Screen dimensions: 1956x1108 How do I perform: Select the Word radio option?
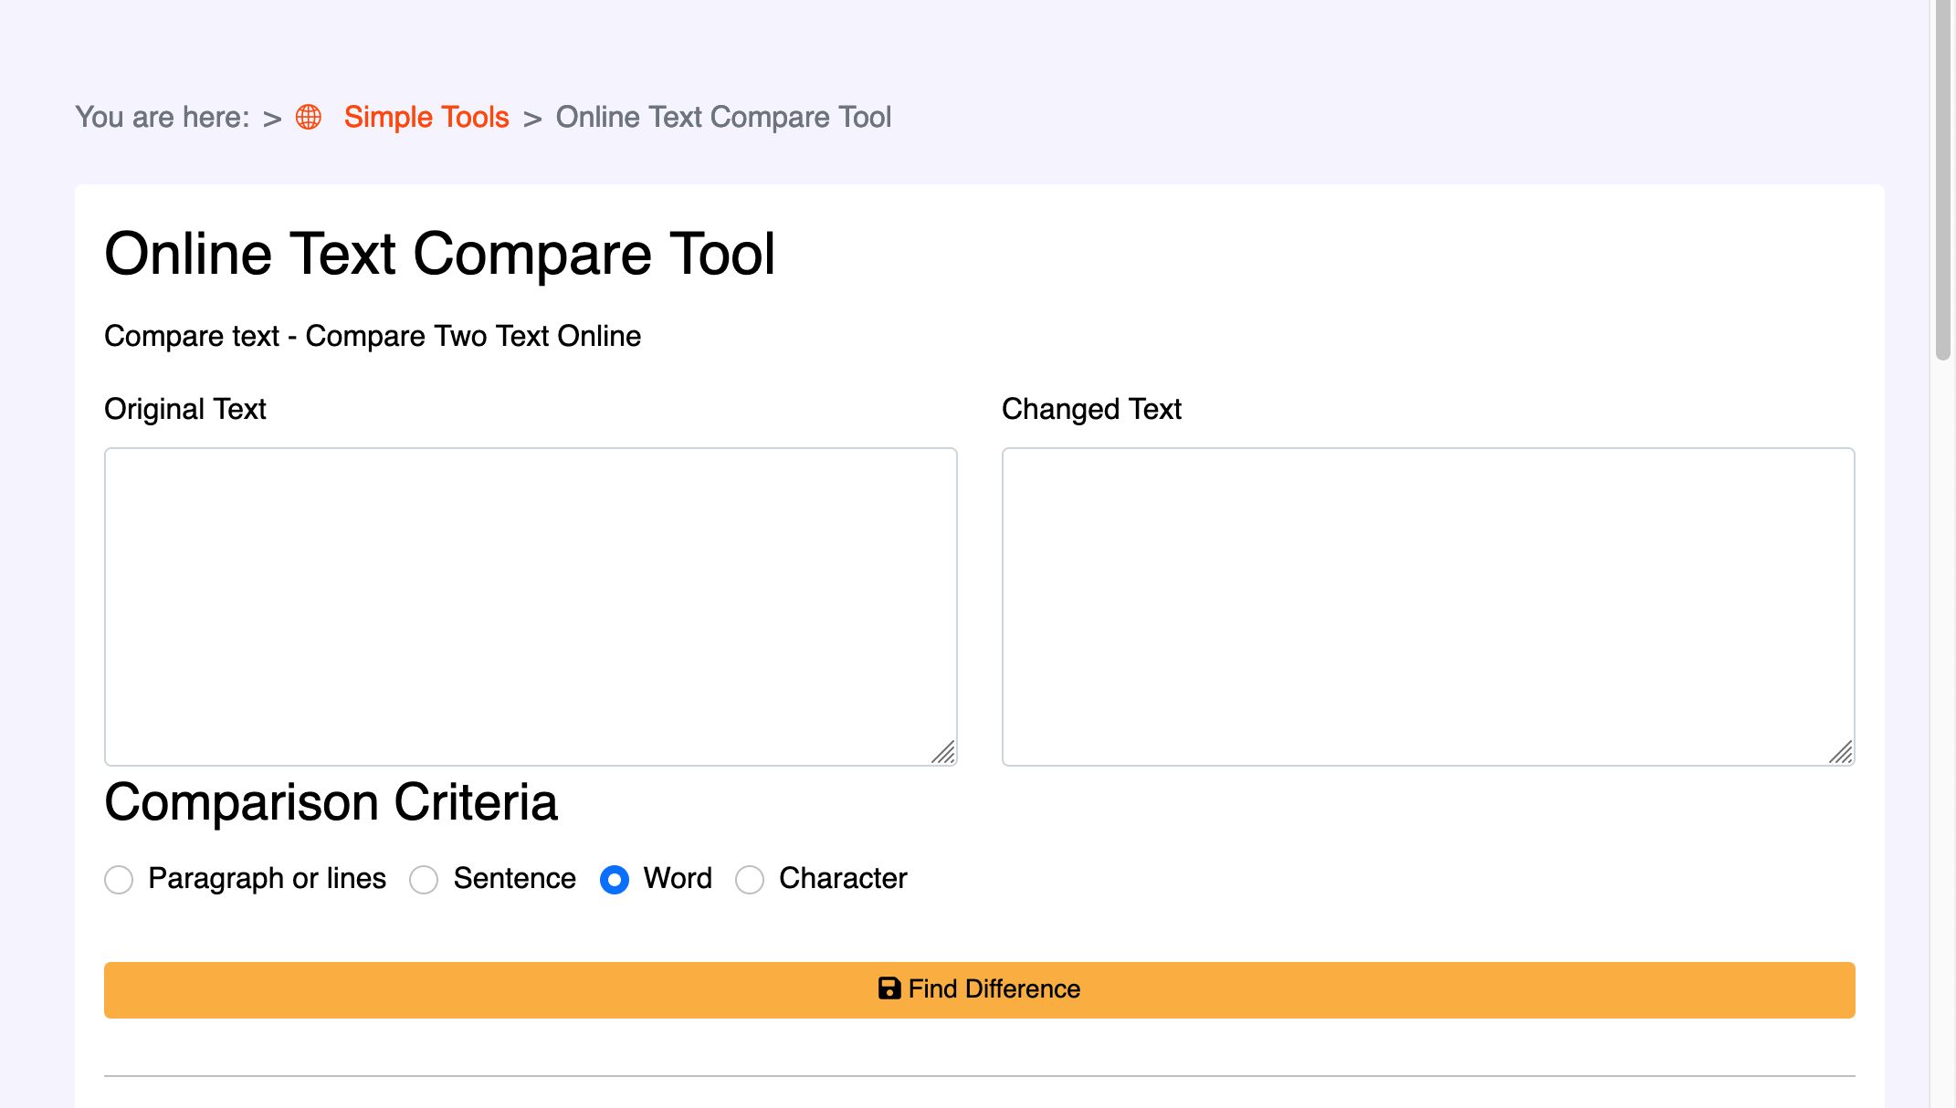pos(615,880)
